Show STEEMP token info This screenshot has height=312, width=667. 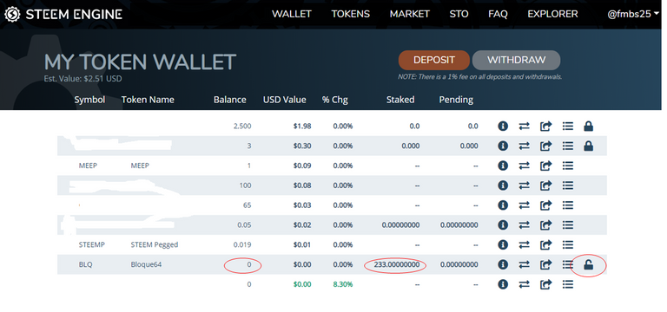(x=503, y=245)
